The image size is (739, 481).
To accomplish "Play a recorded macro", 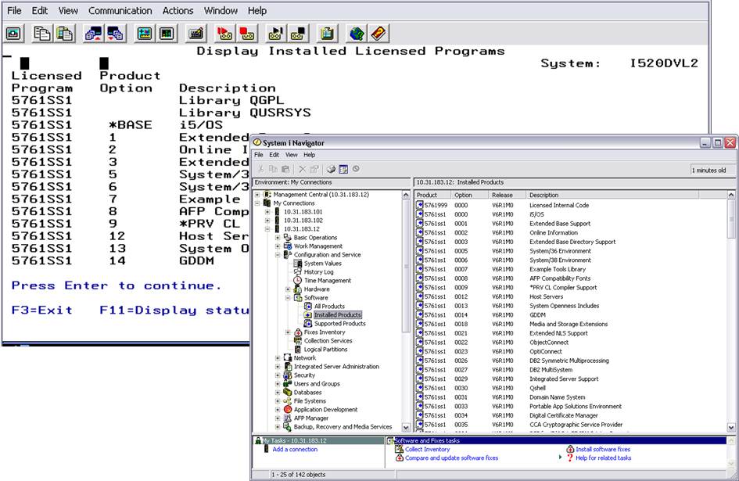I will pos(274,33).
